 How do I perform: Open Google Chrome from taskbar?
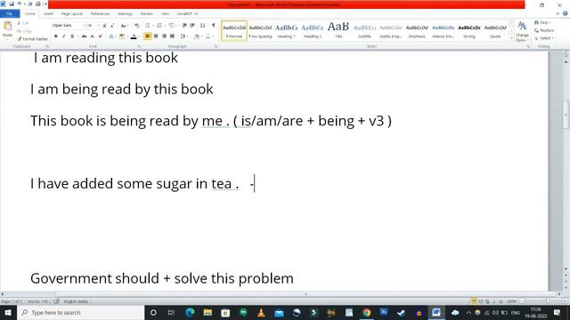coord(366,312)
